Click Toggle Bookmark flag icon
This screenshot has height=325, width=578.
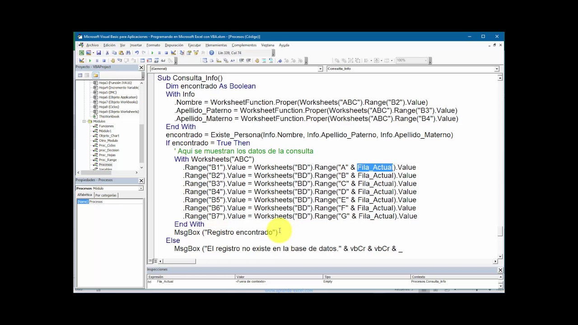pyautogui.click(x=280, y=60)
